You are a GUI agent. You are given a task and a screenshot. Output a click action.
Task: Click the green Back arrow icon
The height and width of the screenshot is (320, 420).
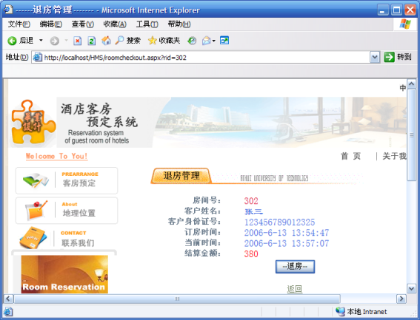[12, 41]
